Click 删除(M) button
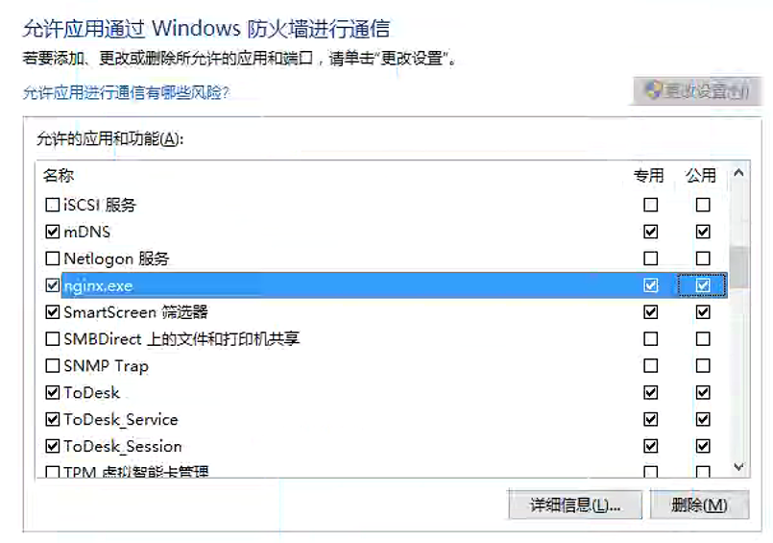 (x=700, y=505)
